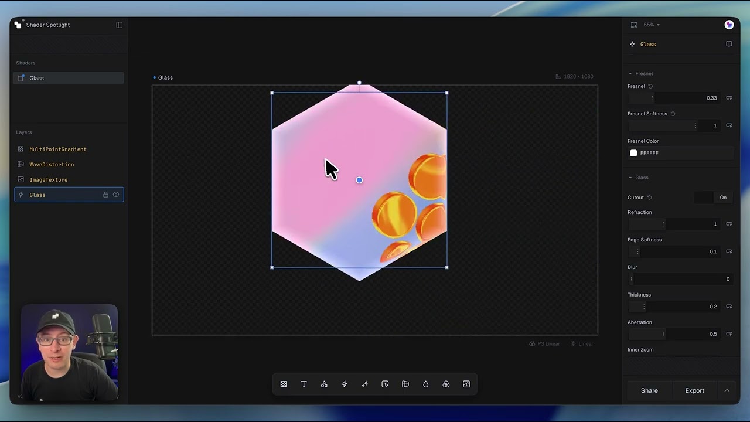Adjust the Fresnel slider at 0.33

675,98
